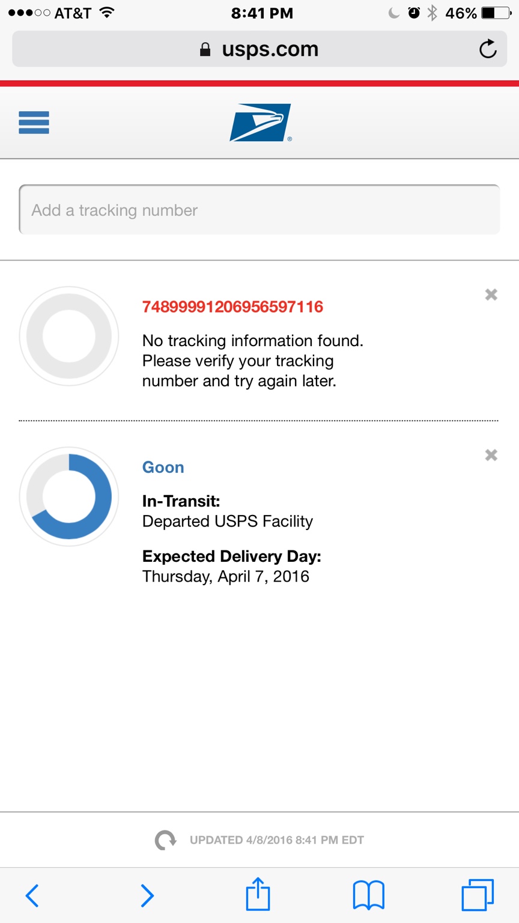
Task: Open the Goon package details
Action: pyautogui.click(x=163, y=468)
